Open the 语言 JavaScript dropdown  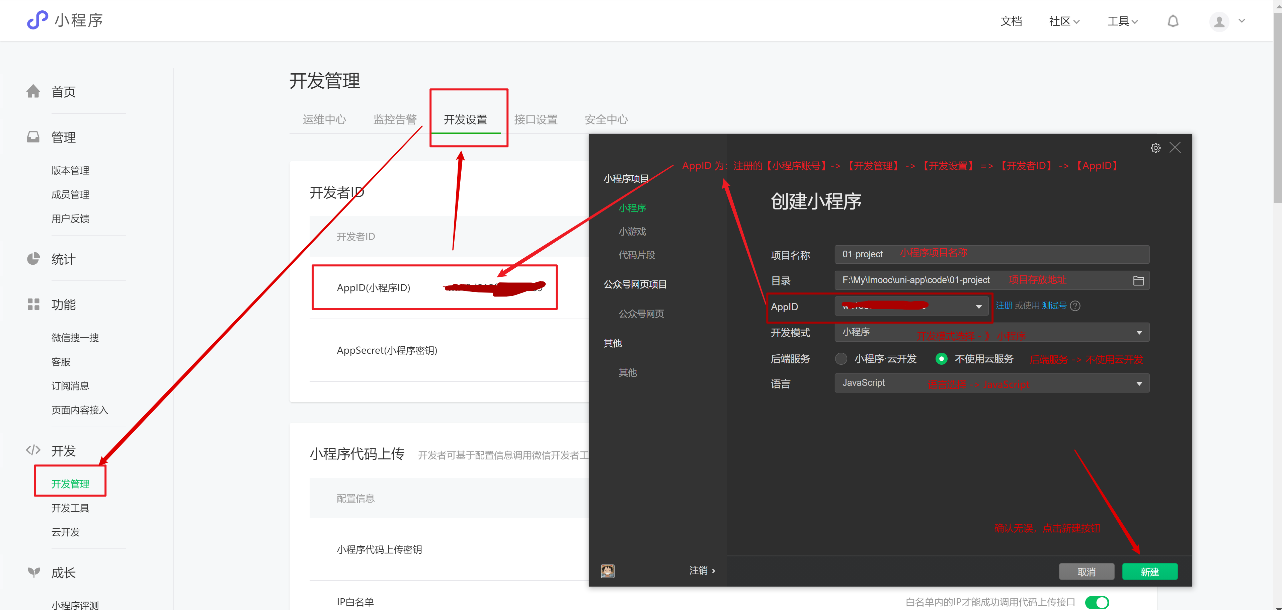1139,383
